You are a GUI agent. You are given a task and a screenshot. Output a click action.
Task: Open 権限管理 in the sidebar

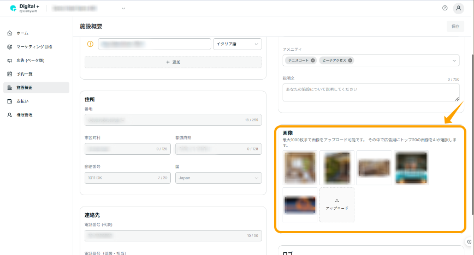36,114
